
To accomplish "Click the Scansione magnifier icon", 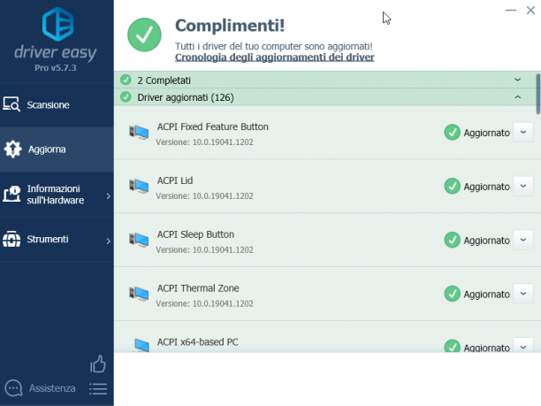I will pyautogui.click(x=11, y=104).
